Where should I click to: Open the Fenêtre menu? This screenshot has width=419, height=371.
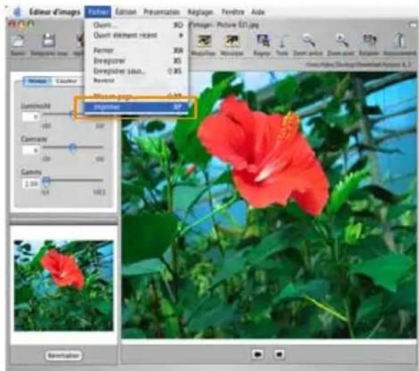[x=233, y=12]
